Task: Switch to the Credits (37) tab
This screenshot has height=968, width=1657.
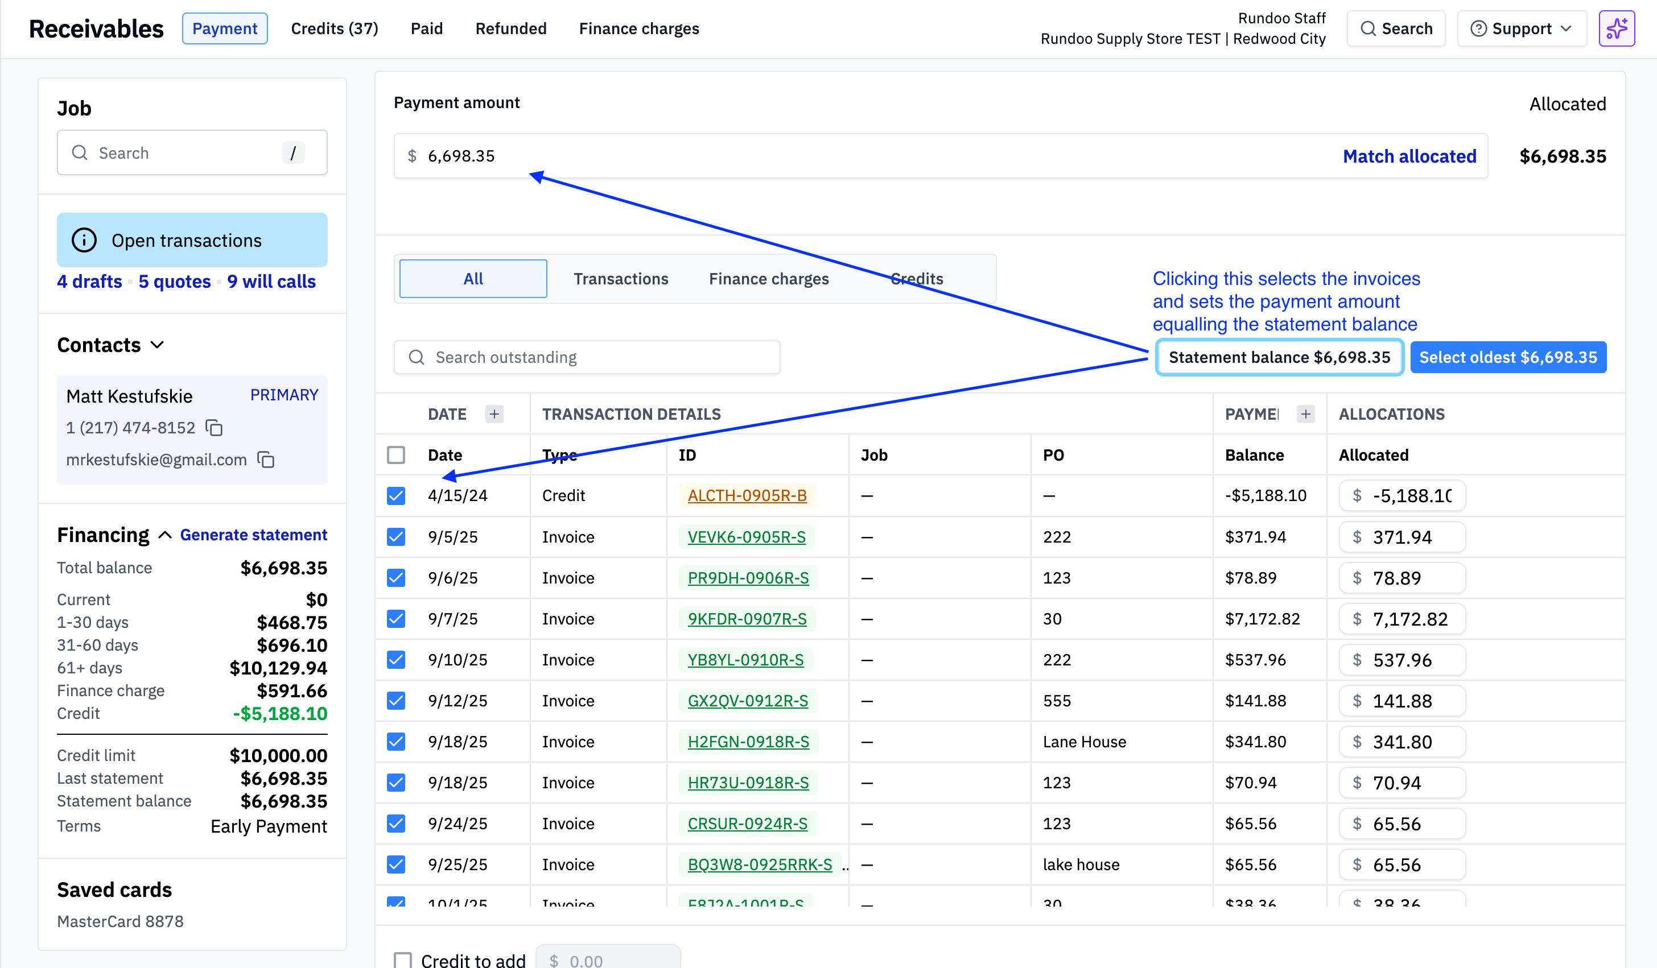Action: (x=334, y=29)
